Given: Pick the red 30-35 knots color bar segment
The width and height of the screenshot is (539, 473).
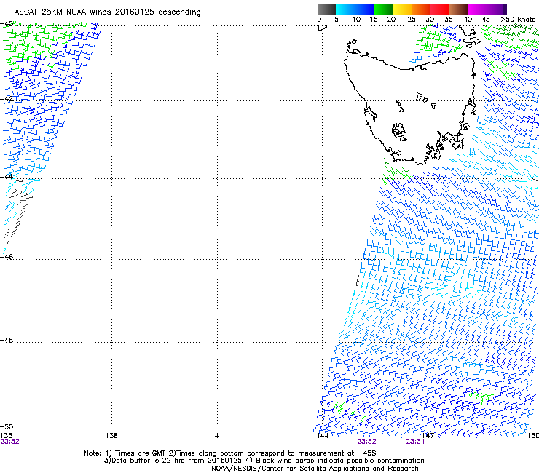Looking at the screenshot, I should [x=440, y=9].
